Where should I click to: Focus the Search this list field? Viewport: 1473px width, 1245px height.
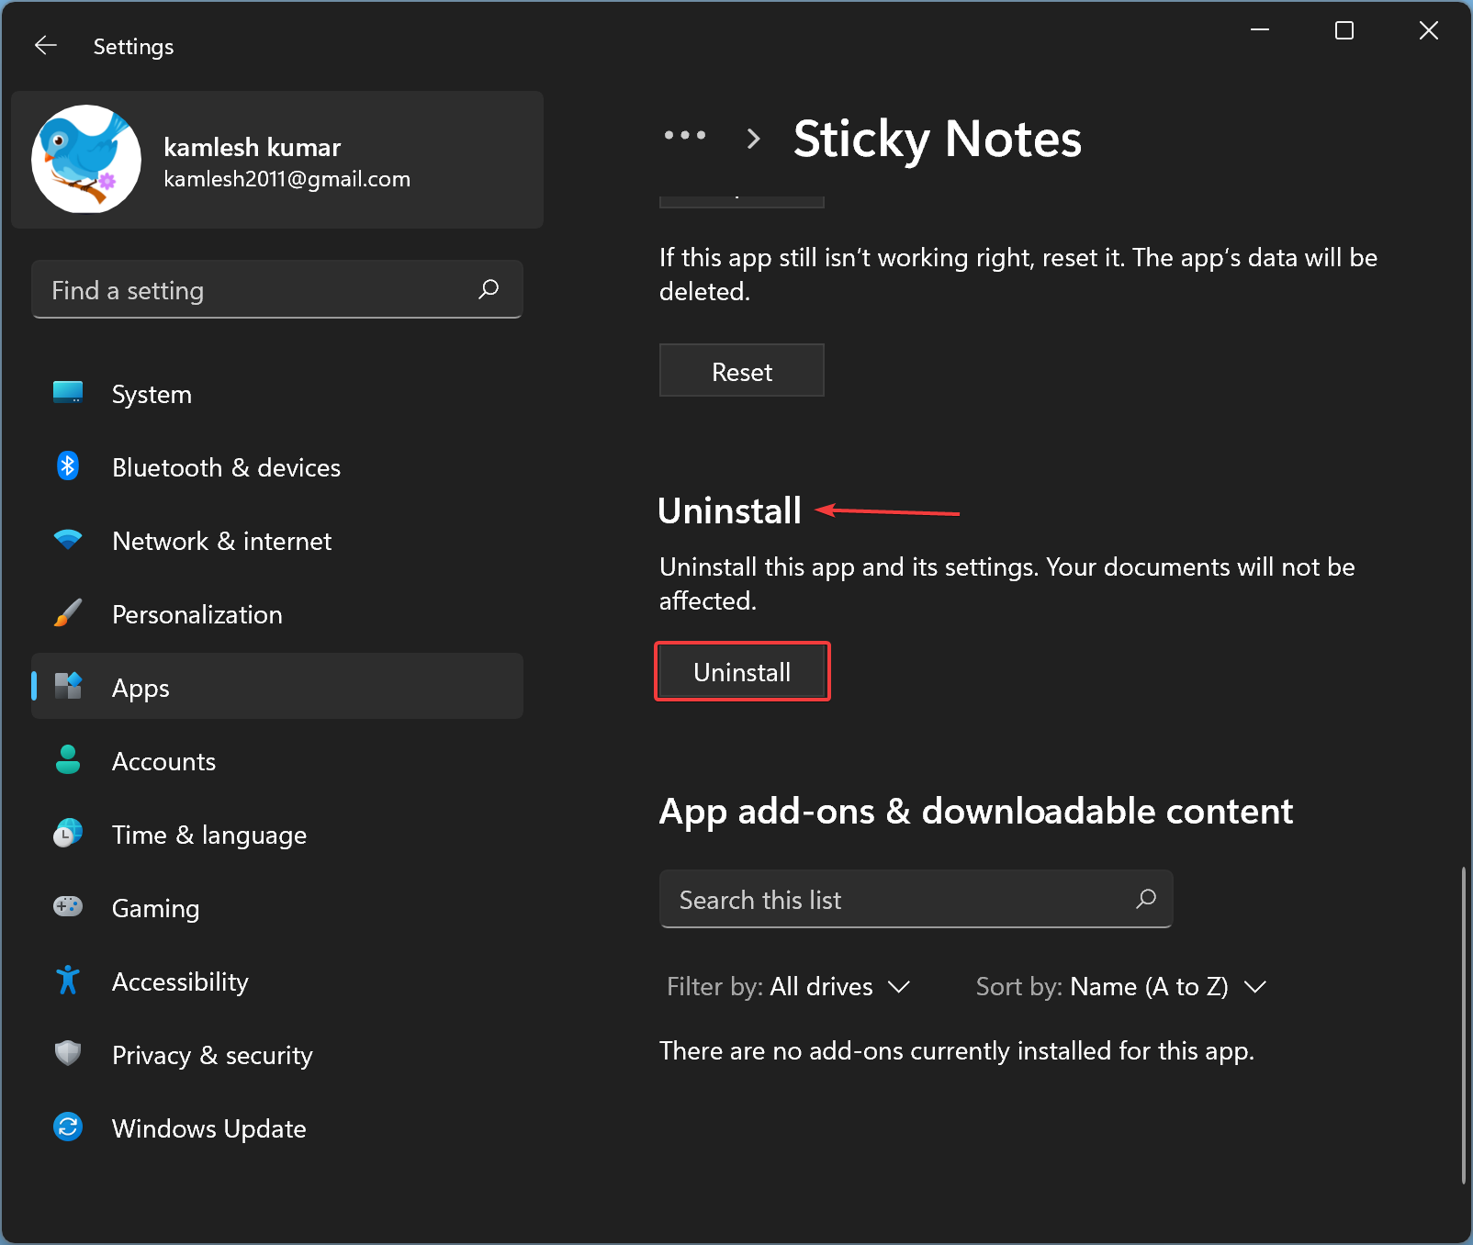[x=916, y=899]
